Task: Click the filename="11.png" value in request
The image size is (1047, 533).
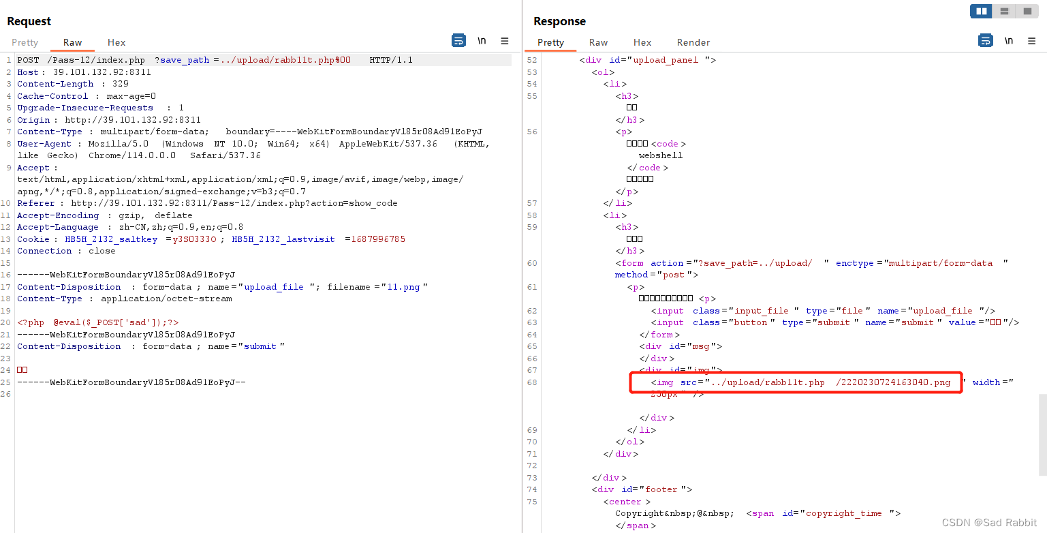Action: click(377, 287)
